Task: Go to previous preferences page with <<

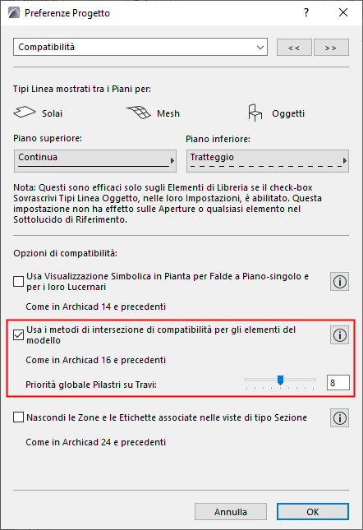Action: click(x=294, y=48)
